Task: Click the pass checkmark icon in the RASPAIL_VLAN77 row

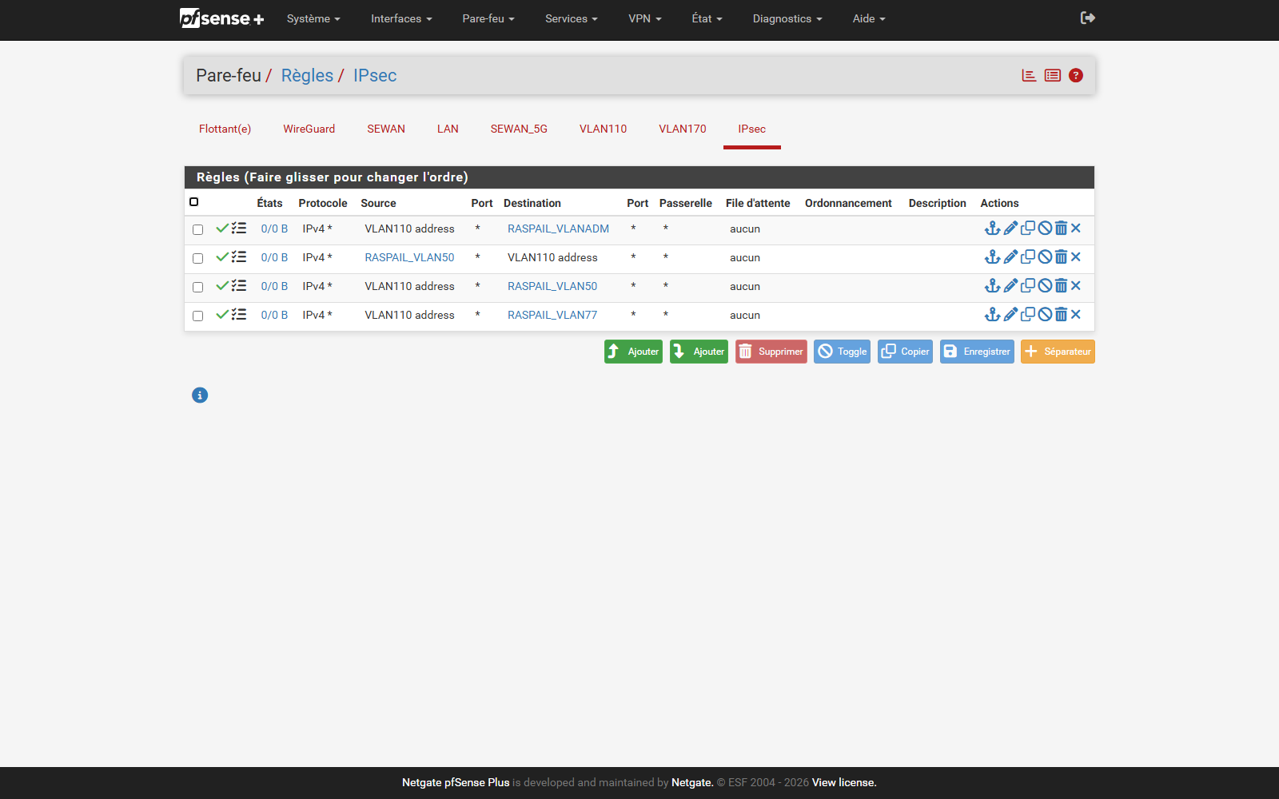Action: [x=222, y=315]
